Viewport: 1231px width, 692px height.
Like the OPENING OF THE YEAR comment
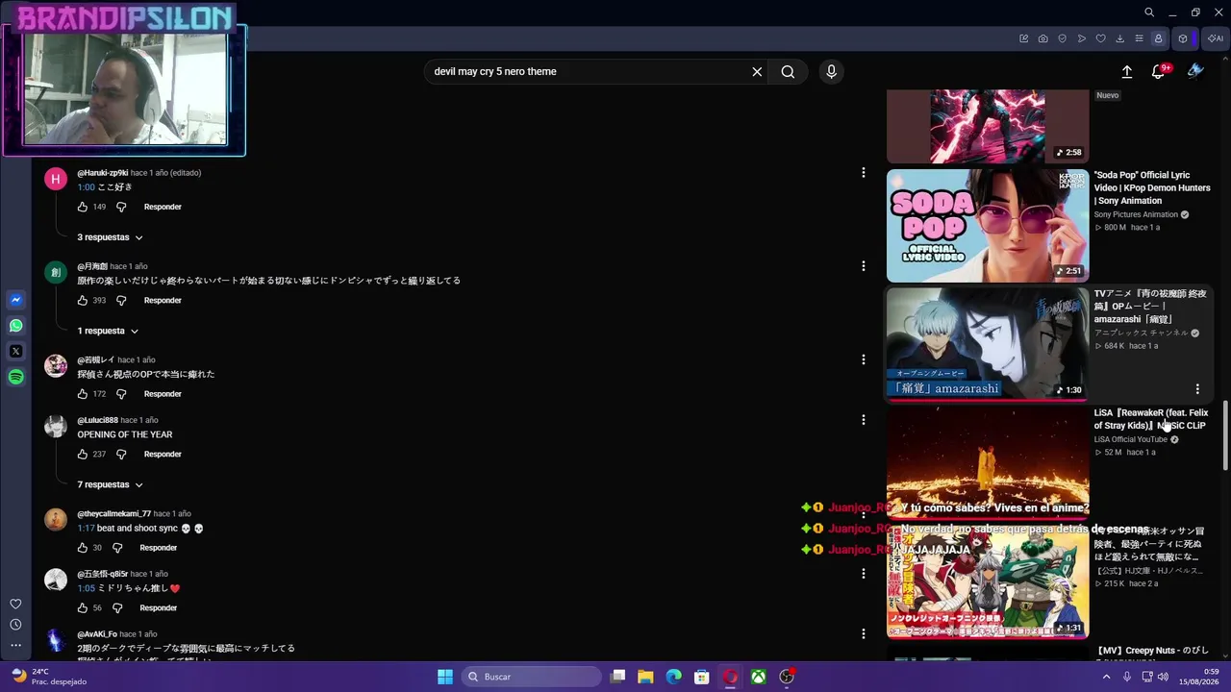pyautogui.click(x=83, y=454)
